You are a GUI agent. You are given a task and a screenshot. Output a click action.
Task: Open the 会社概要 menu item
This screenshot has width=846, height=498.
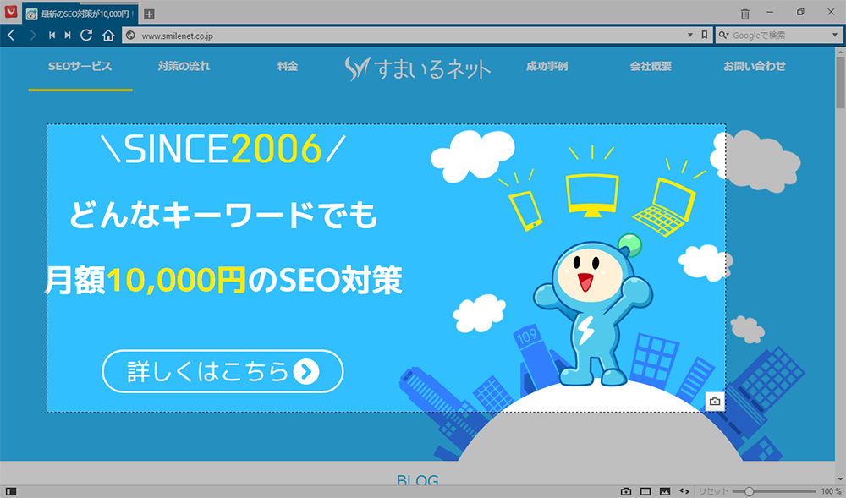coord(651,66)
